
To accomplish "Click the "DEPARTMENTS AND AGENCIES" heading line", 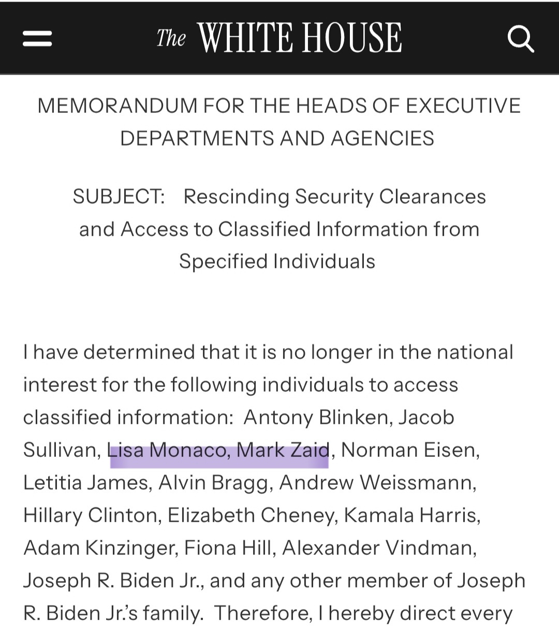I will point(277,138).
